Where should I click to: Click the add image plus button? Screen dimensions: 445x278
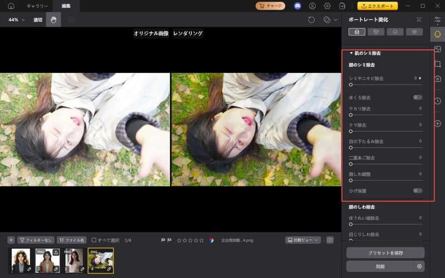(11, 240)
